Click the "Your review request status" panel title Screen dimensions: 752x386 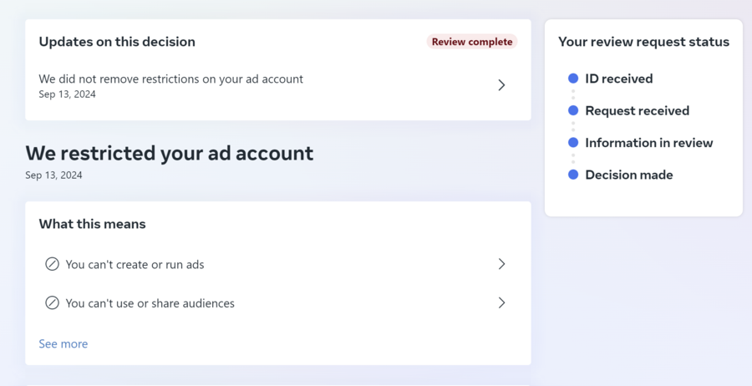point(643,42)
